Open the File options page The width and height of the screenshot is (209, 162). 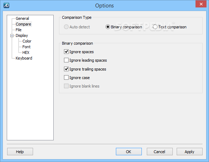point(18,30)
